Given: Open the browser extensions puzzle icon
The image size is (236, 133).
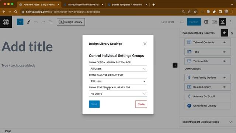Looking at the screenshot, I should pyautogui.click(x=214, y=11).
